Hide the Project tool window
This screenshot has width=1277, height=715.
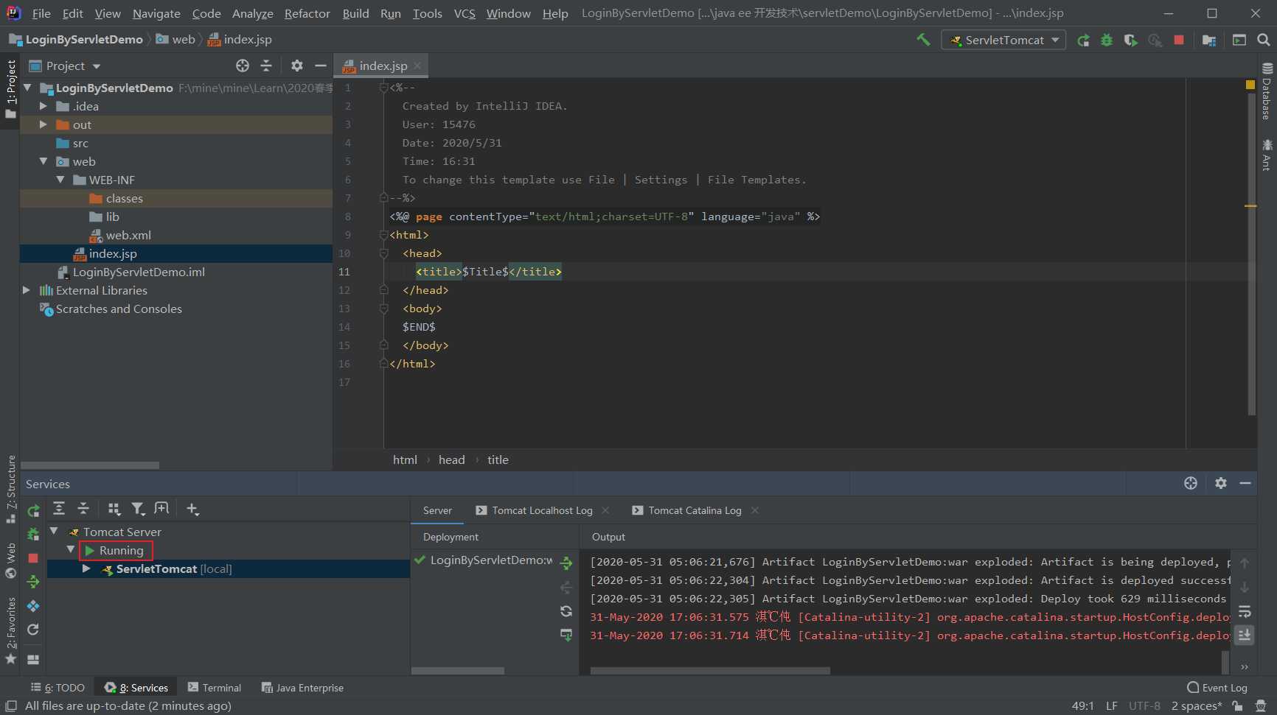(x=321, y=66)
